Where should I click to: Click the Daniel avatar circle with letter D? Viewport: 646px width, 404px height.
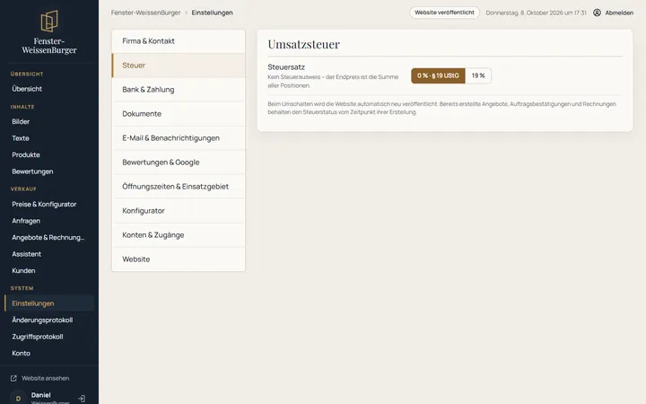pyautogui.click(x=18, y=398)
